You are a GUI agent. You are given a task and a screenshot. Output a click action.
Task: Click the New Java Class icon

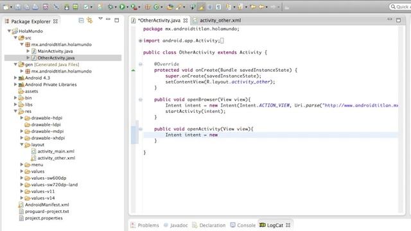pos(156,7)
